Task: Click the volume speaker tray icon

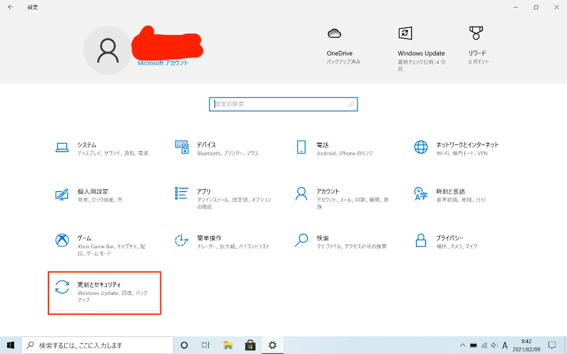Action: (x=494, y=345)
